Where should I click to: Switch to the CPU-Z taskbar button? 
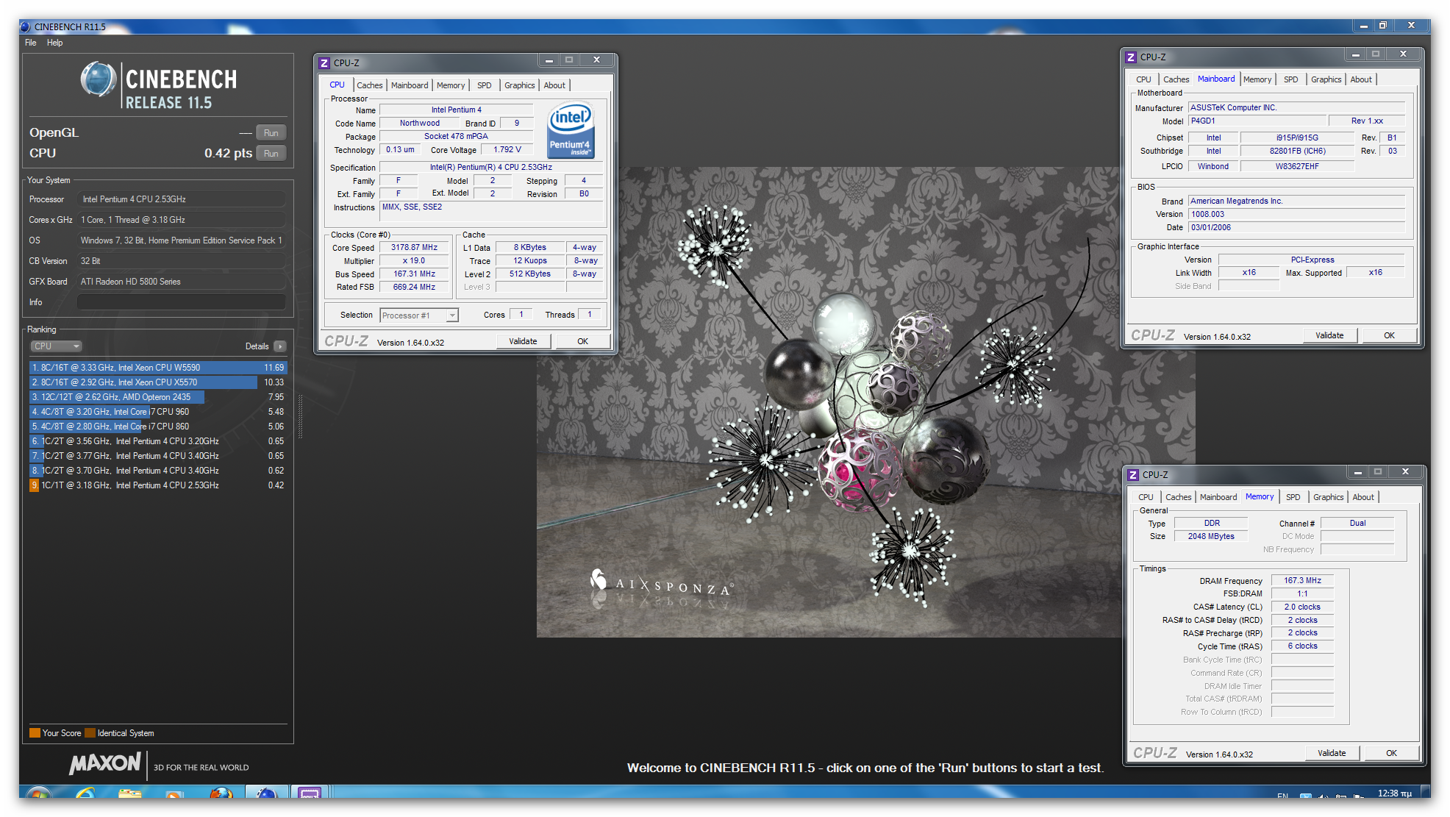pos(310,793)
